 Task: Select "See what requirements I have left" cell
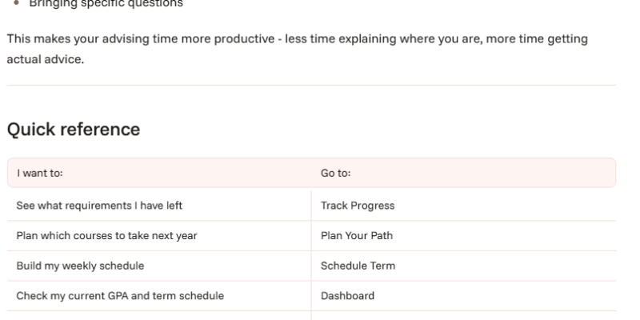159,206
